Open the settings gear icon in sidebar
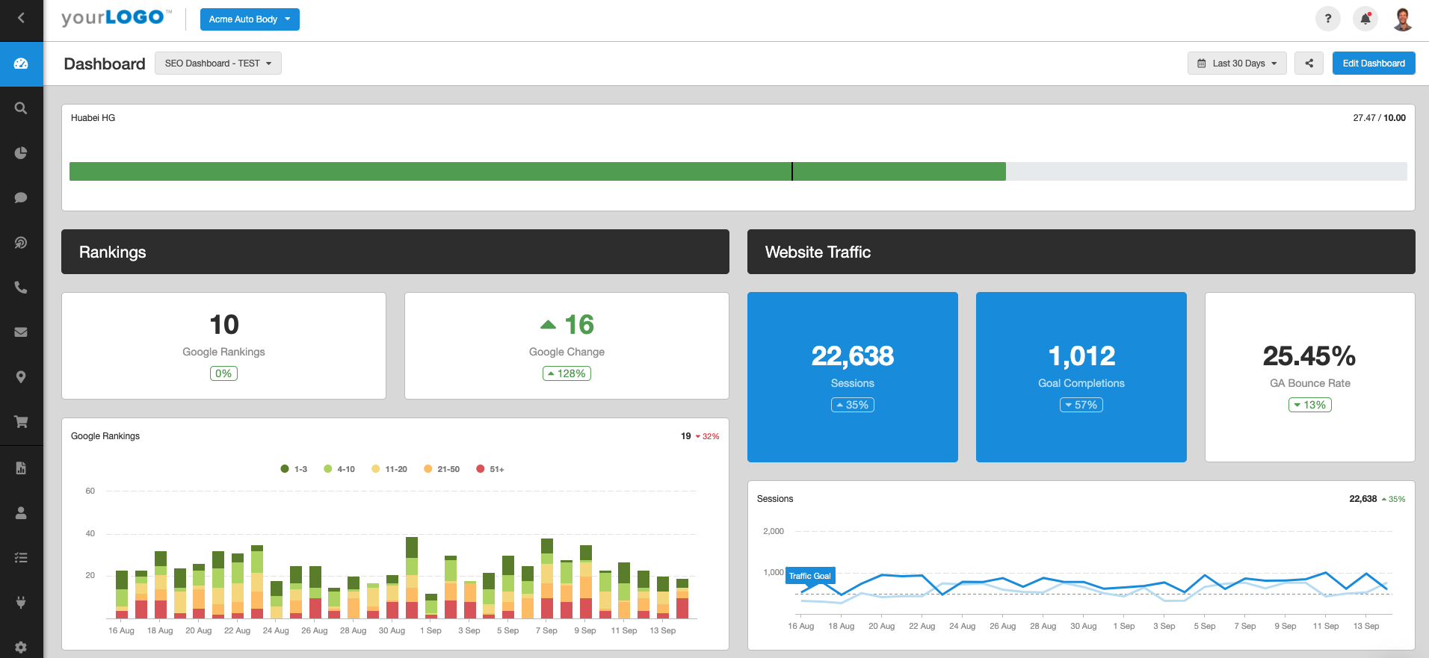 pos(21,647)
